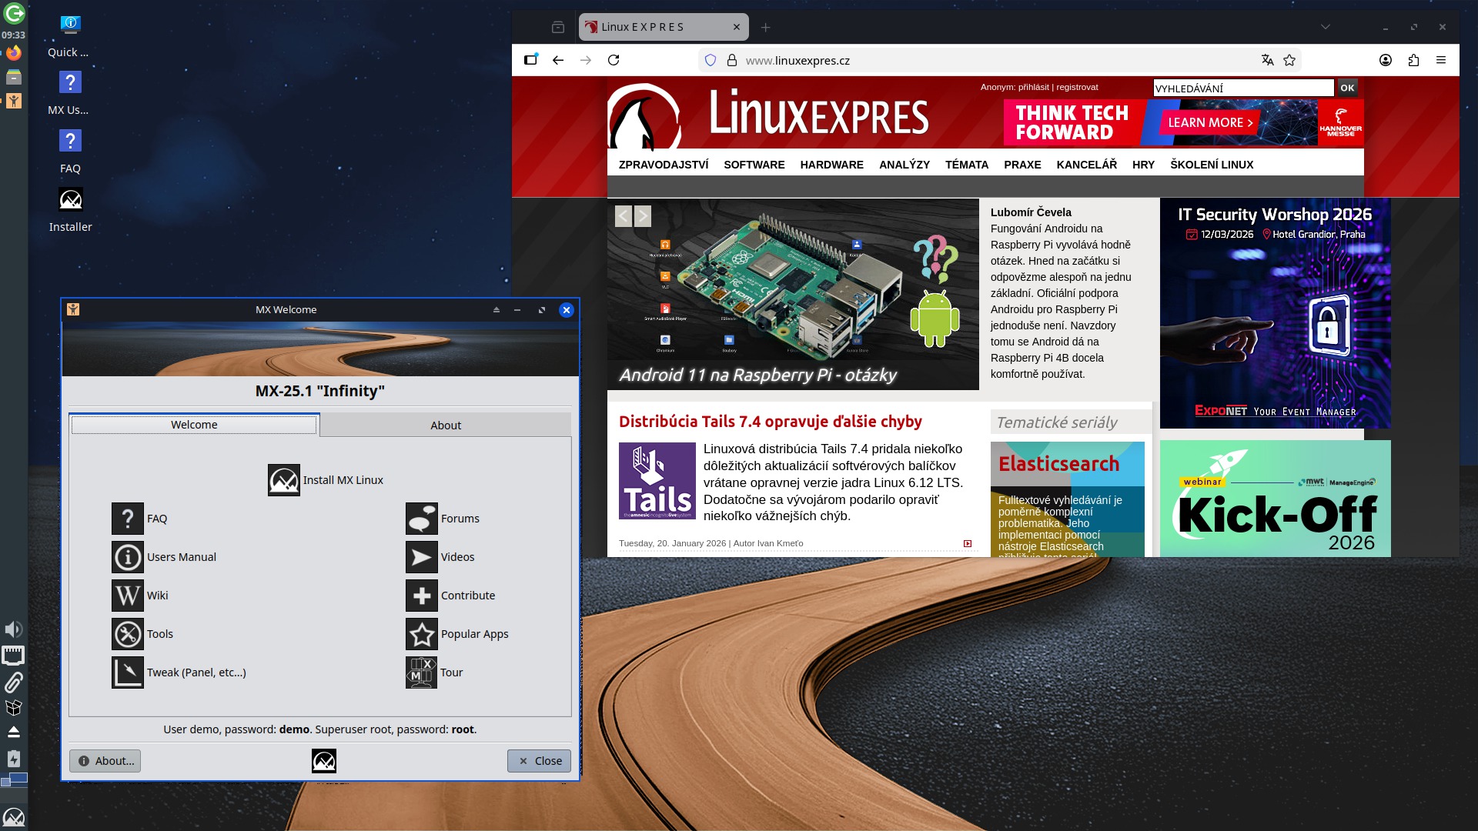Screen dimensions: 1478x831
Task: Roll up MX Welcome window with arrow
Action: pos(497,310)
